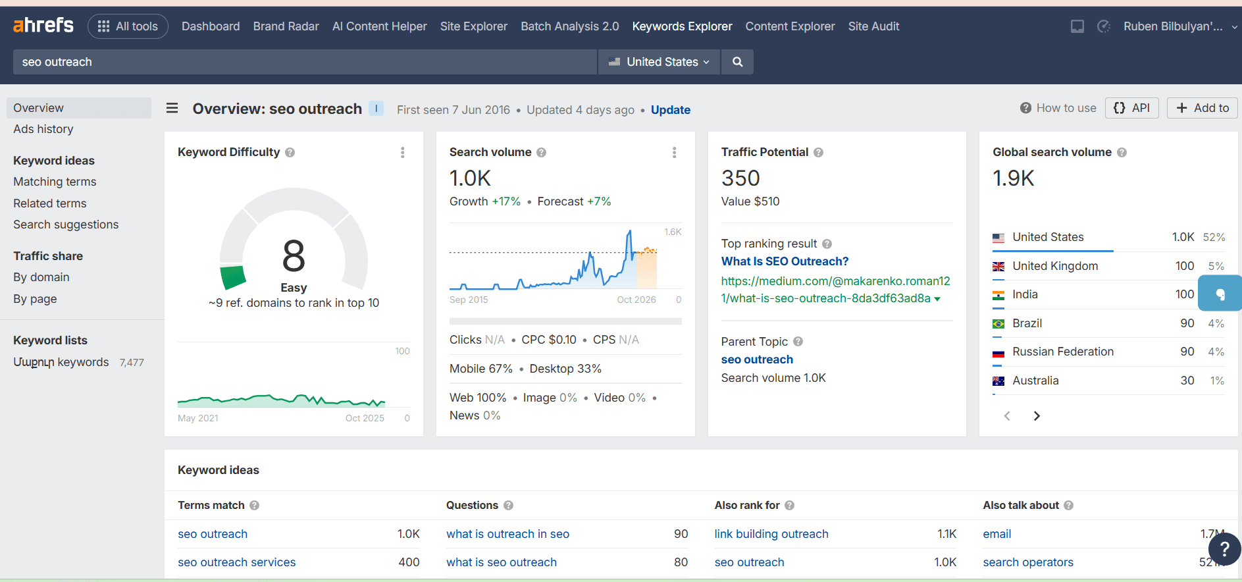Click the Parent Topic help icon
The width and height of the screenshot is (1242, 582).
798,342
